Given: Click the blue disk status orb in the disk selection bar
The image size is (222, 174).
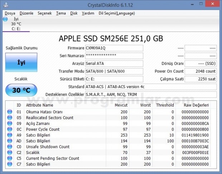Looking at the screenshot, I should 5,19.
